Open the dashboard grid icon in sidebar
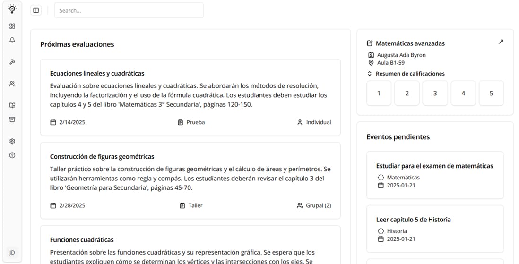This screenshot has height=264, width=519. click(12, 26)
